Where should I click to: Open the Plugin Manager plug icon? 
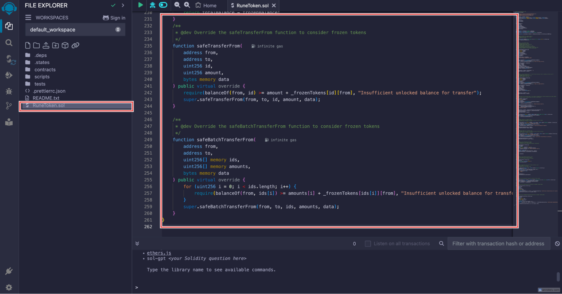tap(9, 271)
